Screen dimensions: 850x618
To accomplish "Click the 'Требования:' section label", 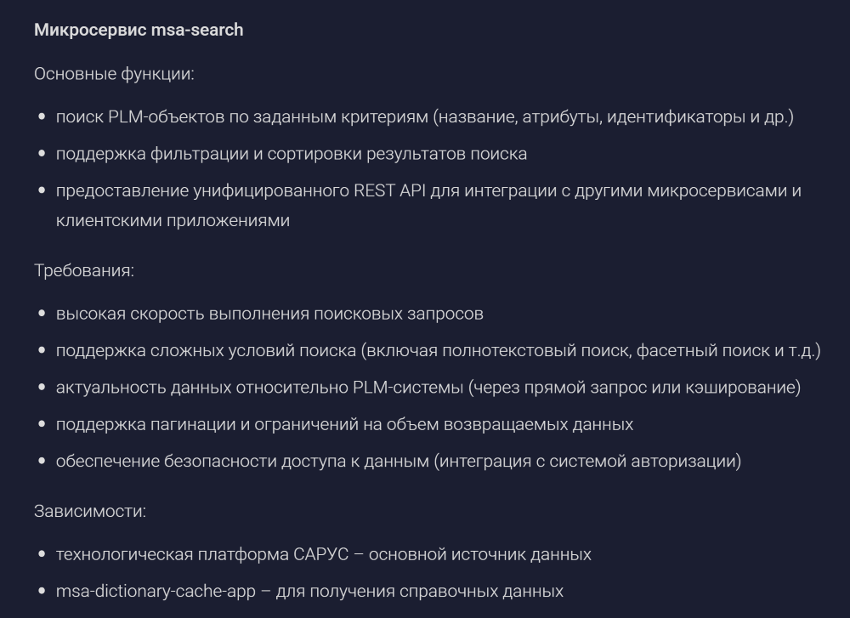I will pyautogui.click(x=84, y=270).
